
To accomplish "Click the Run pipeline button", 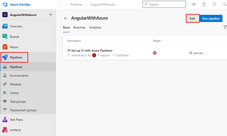I will pos(211,18).
